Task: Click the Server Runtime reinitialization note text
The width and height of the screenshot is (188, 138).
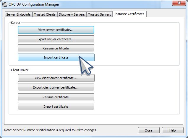Action: click(x=51, y=130)
